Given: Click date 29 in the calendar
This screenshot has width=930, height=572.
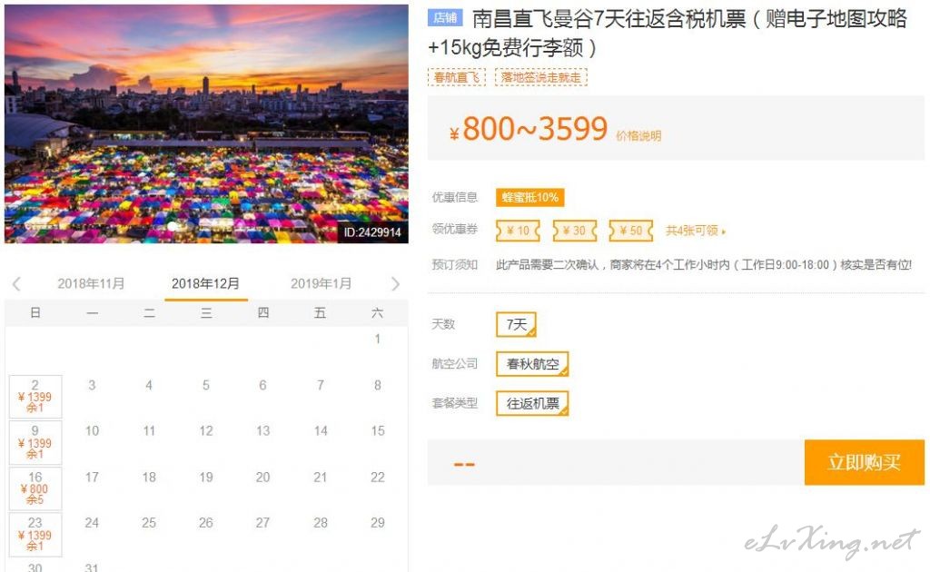Looking at the screenshot, I should click(378, 523).
